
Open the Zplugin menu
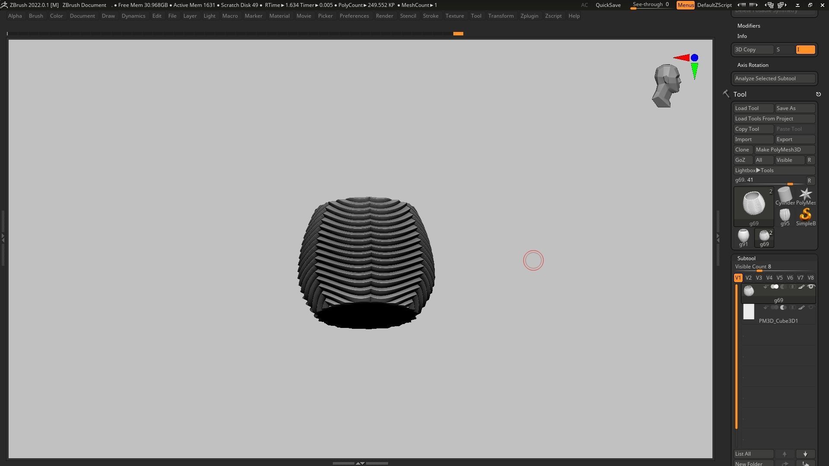pyautogui.click(x=529, y=16)
